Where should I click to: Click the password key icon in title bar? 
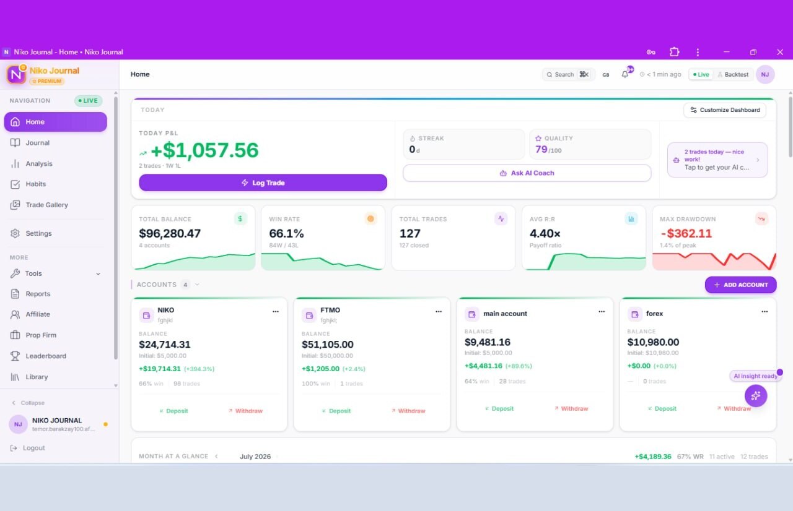click(x=651, y=52)
